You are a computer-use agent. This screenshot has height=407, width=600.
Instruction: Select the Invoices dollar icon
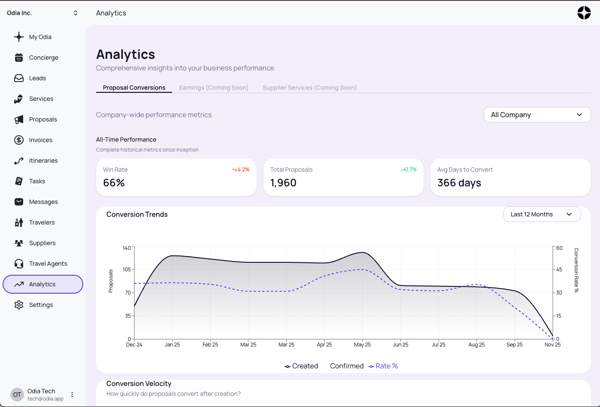click(19, 140)
